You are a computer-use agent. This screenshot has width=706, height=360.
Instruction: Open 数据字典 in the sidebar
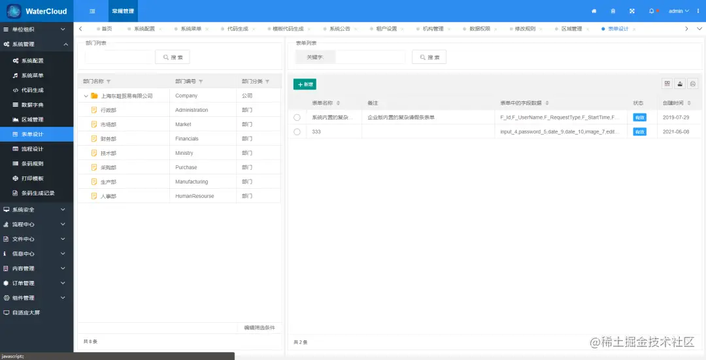pyautogui.click(x=37, y=105)
